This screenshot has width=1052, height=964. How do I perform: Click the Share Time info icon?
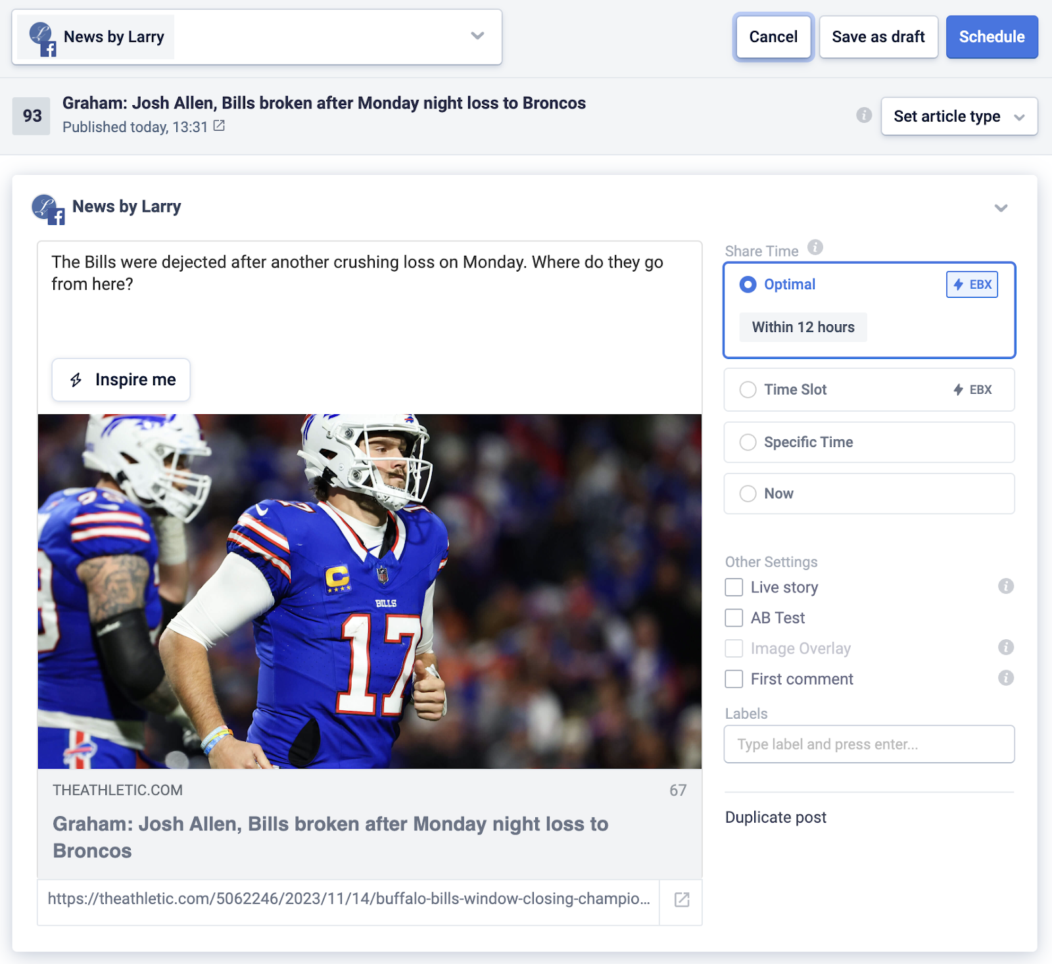(x=815, y=247)
